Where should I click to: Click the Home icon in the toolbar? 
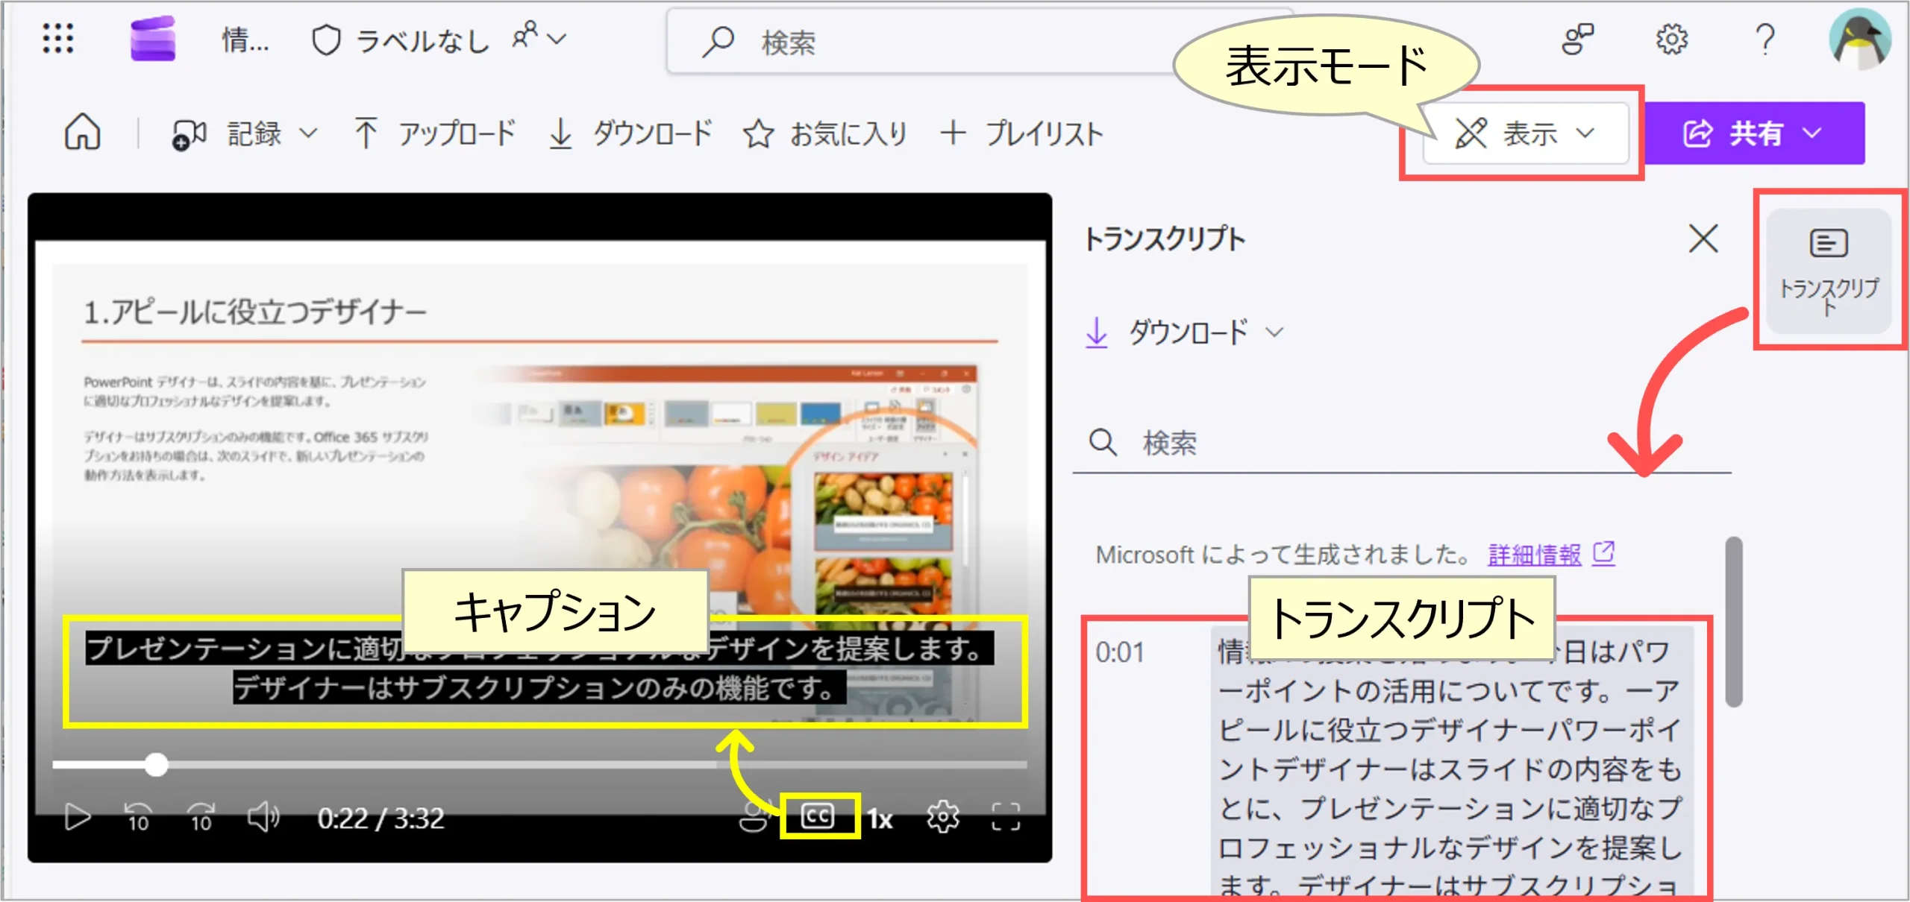coord(82,133)
